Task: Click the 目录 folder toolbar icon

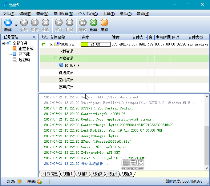Action: tap(70, 22)
